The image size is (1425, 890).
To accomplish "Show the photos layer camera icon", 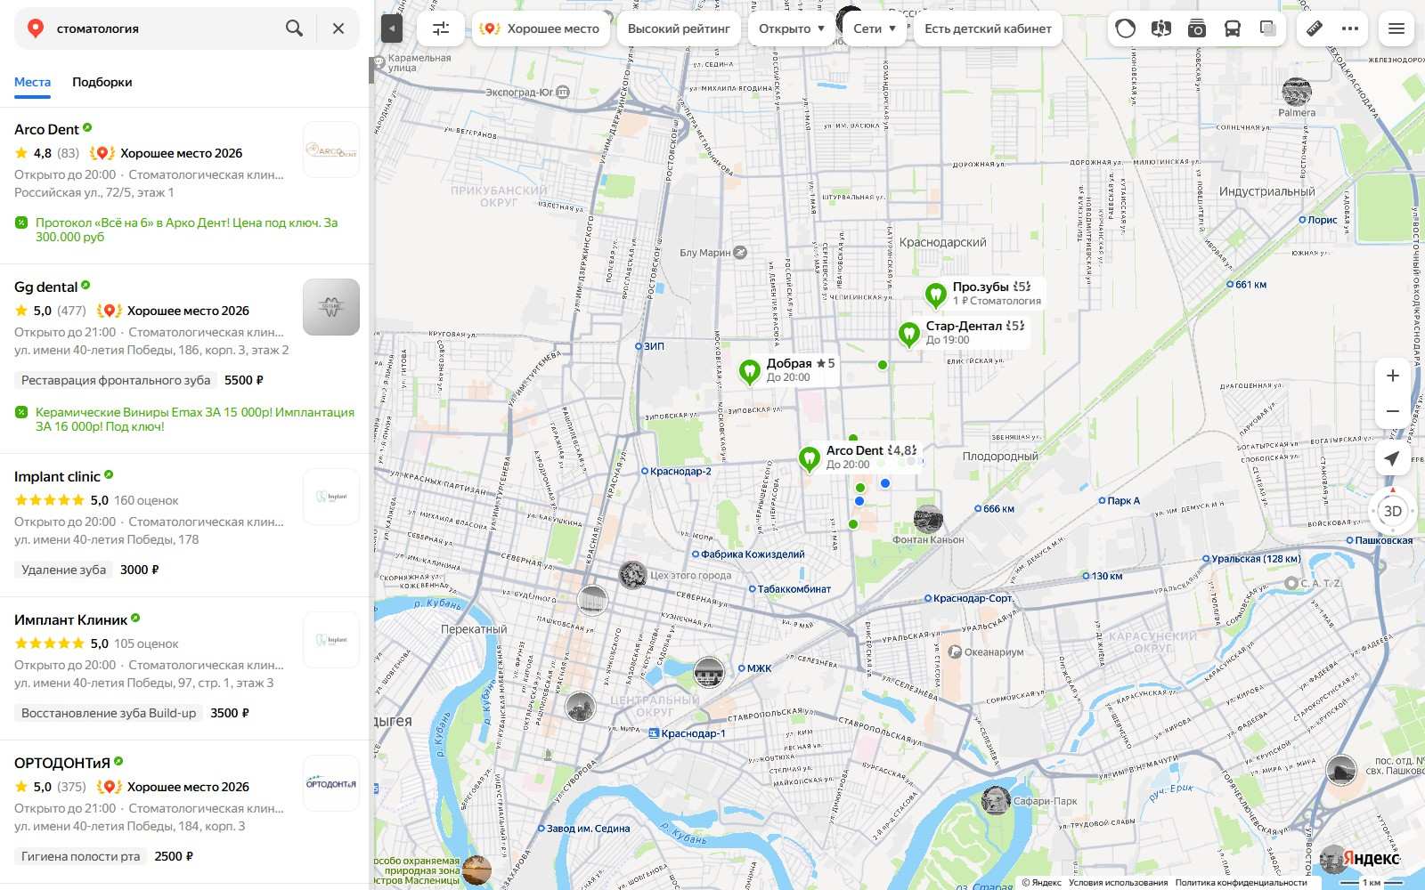I will coord(1196,28).
